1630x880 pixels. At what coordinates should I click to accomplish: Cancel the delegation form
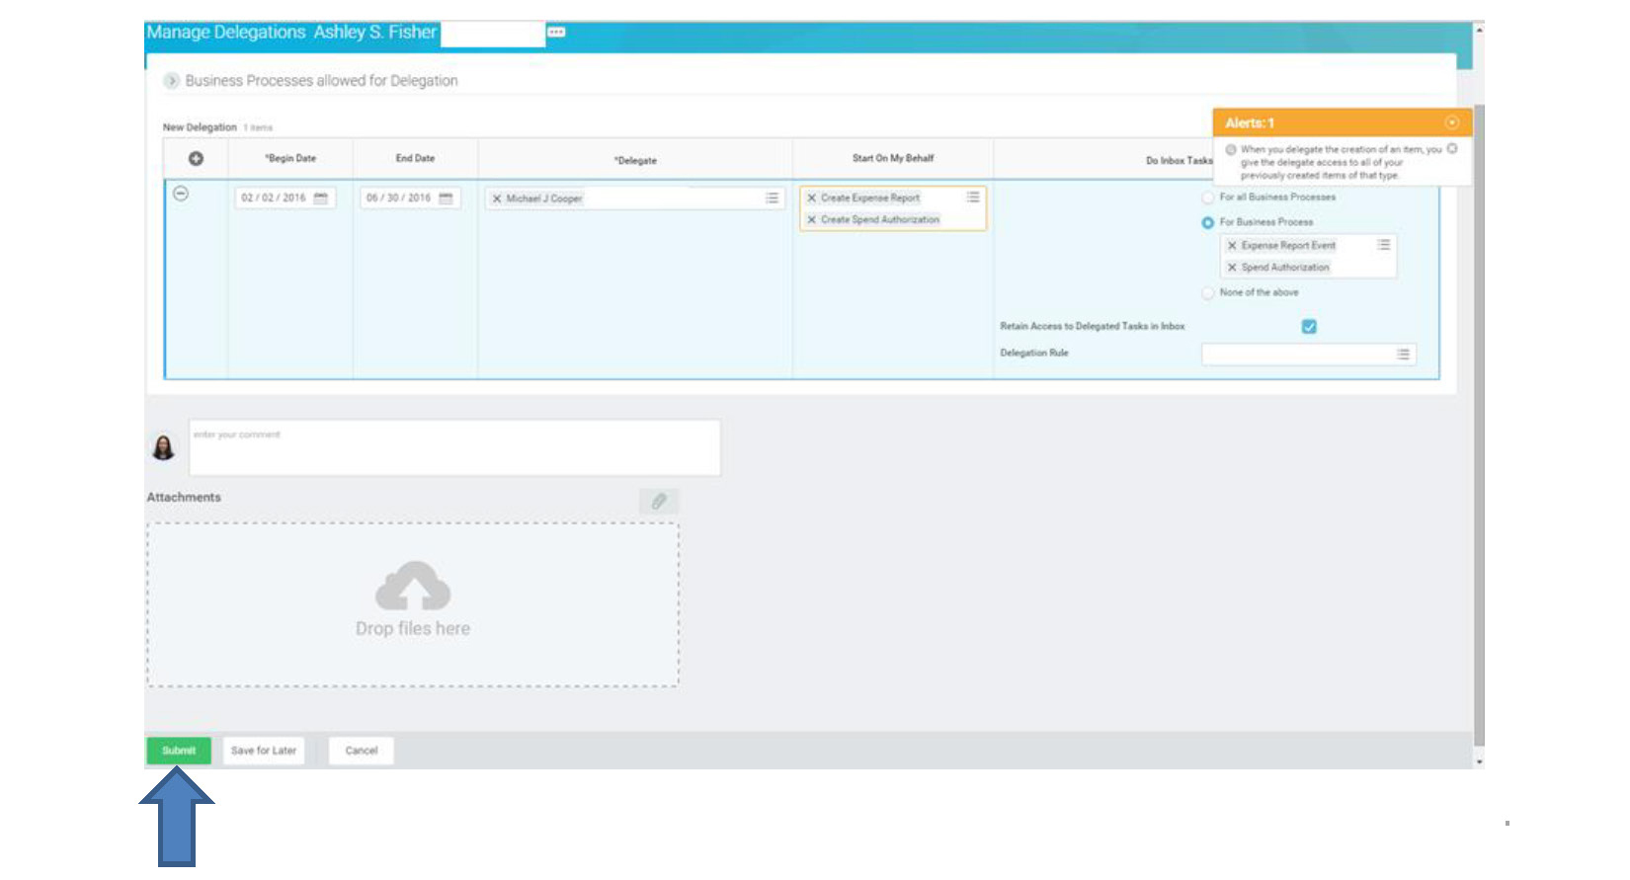coord(362,751)
